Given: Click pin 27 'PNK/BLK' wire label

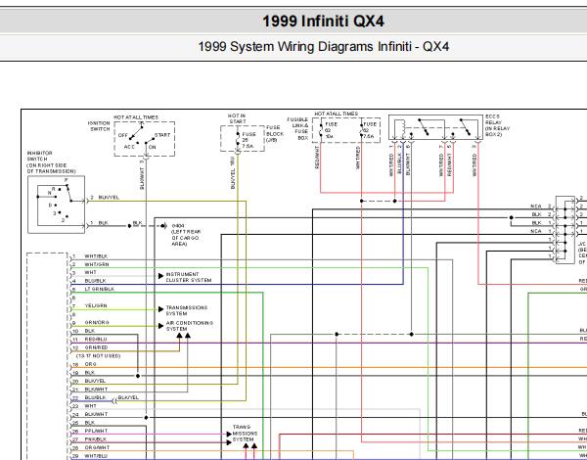Looking at the screenshot, I should tap(96, 439).
